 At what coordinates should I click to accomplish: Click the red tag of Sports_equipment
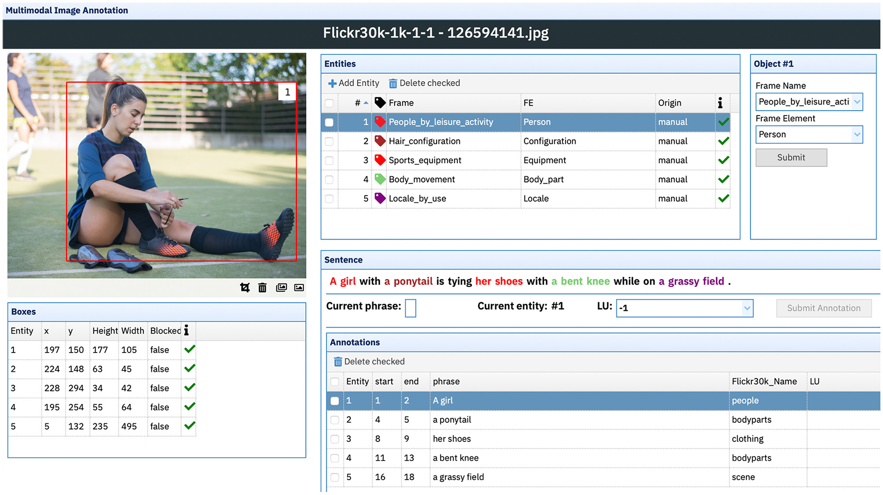tap(380, 160)
